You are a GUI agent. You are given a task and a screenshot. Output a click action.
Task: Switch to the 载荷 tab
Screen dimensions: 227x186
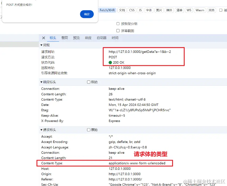click(x=65, y=38)
